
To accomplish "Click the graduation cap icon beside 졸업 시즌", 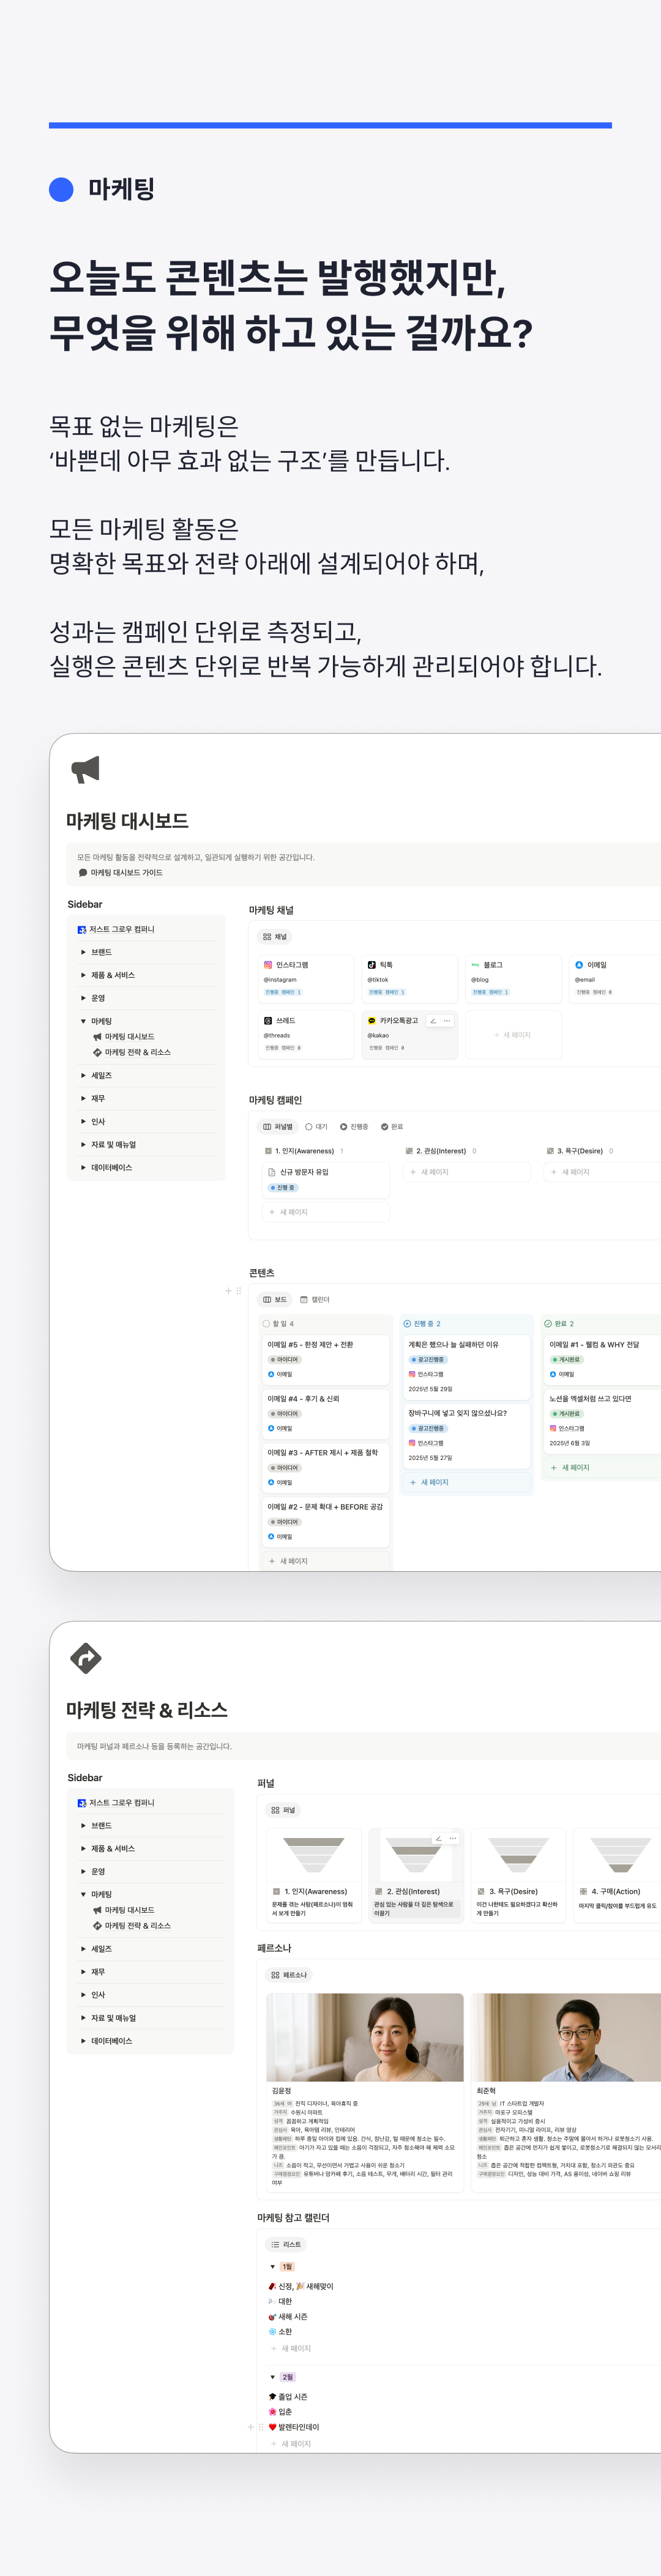I will (272, 2397).
